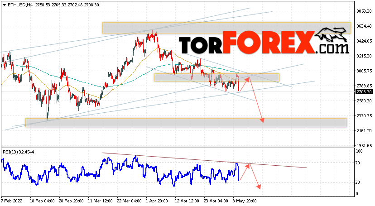Image resolution: width=375 pixels, height=206 pixels.
Task: Select the ETHUSD,H4 symbol title
Action: [x=20, y=5]
